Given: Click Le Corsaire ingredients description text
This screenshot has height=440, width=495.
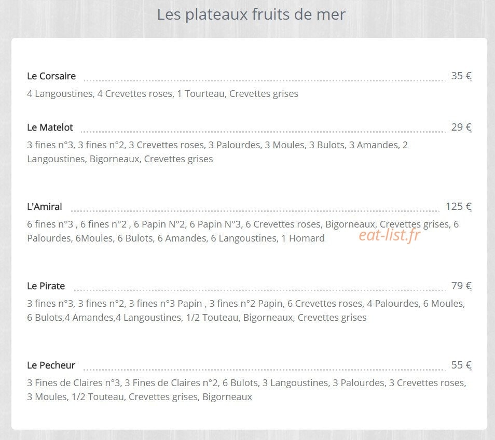Looking at the screenshot, I should pyautogui.click(x=162, y=94).
